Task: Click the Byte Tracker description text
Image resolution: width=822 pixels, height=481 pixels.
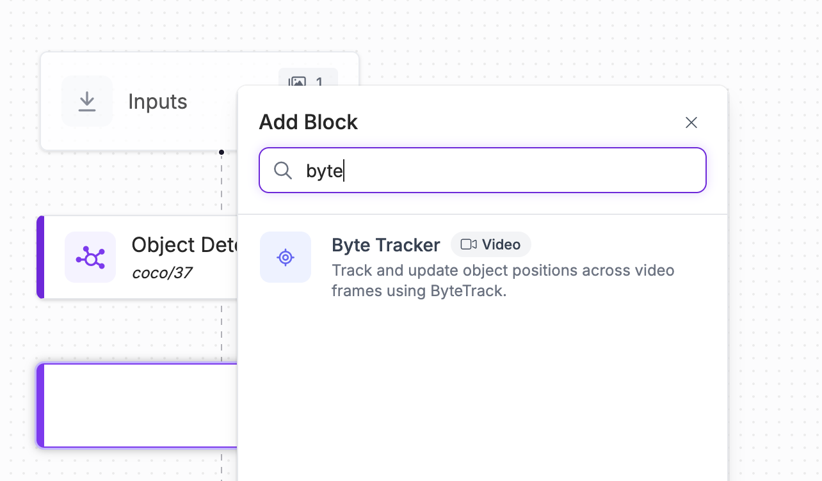Action: point(503,280)
